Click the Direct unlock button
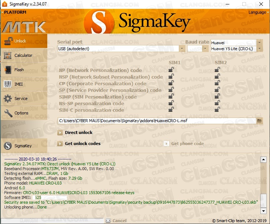Screen dimensions: 270x224 click(x=75, y=132)
